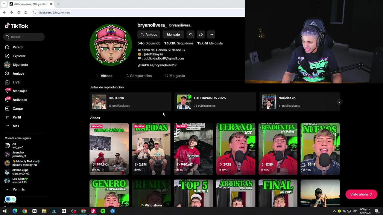383x215 pixels.
Task: Open Mensajes with 35 badge
Action: tap(20, 91)
